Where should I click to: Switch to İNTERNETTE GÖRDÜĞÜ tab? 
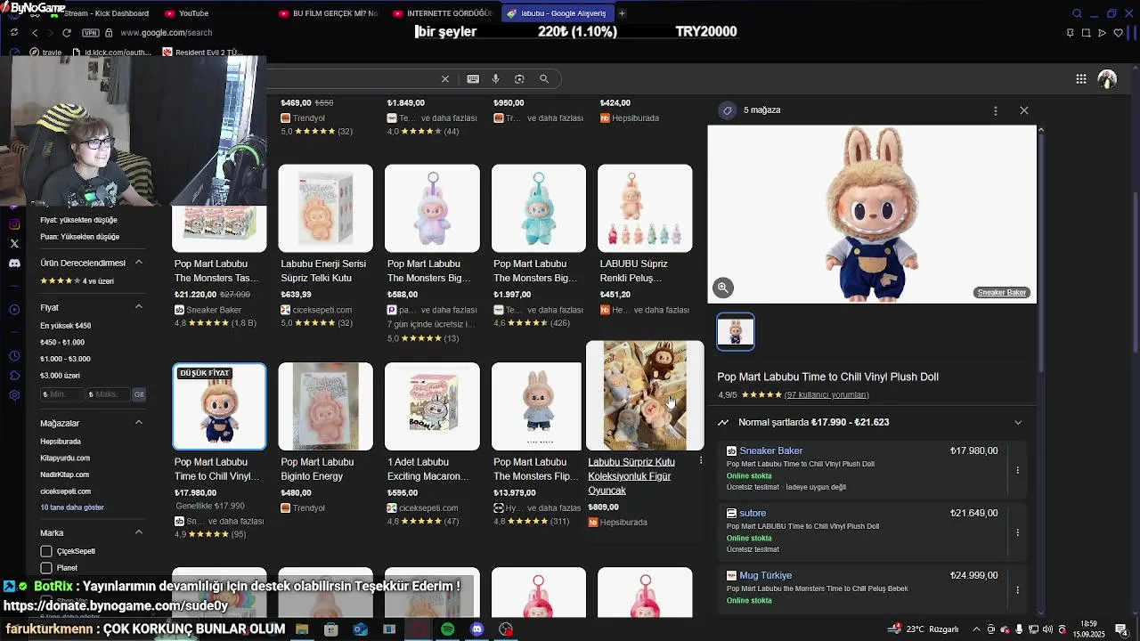click(x=442, y=13)
